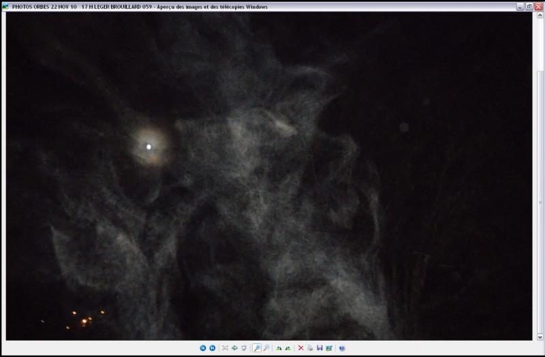Click the window icon in the title bar
545x357 pixels.
tap(5, 6)
